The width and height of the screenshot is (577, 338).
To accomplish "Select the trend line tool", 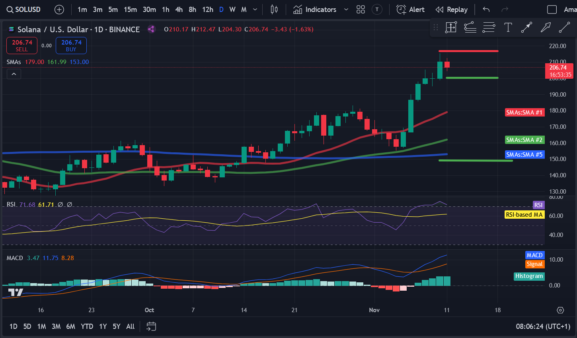I will coord(564,27).
